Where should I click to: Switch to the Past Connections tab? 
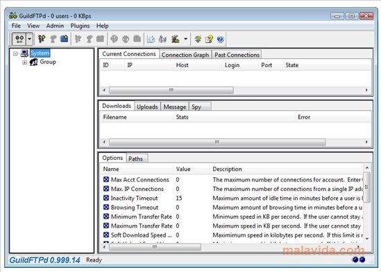point(237,55)
